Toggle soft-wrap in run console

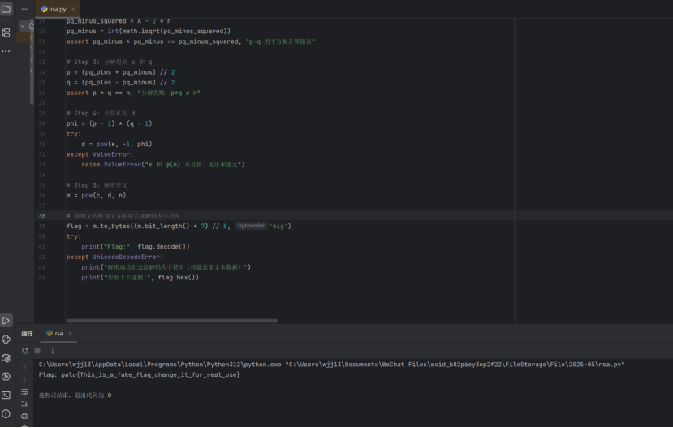(x=24, y=392)
